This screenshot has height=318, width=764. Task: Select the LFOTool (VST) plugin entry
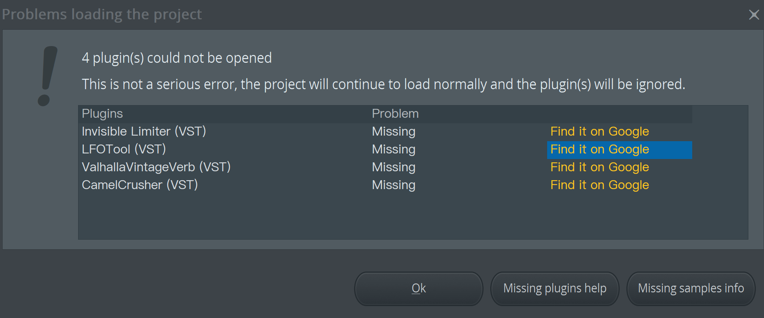124,149
